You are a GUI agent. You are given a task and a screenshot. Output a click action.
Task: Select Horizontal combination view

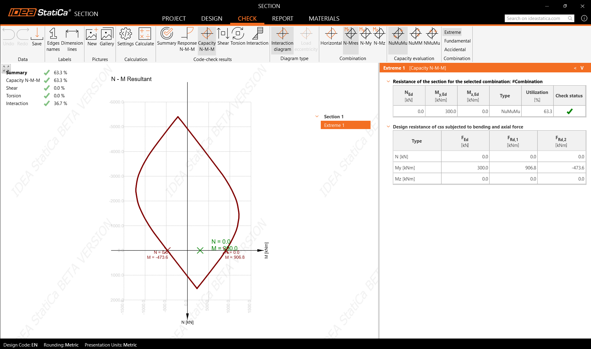pos(331,37)
